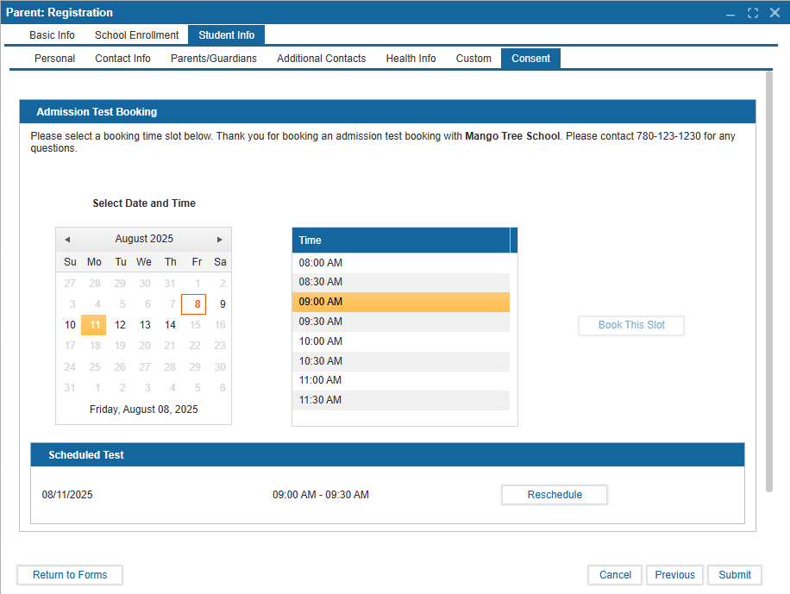The height and width of the screenshot is (594, 790).
Task: Close the Parent Registration window
Action: [774, 13]
